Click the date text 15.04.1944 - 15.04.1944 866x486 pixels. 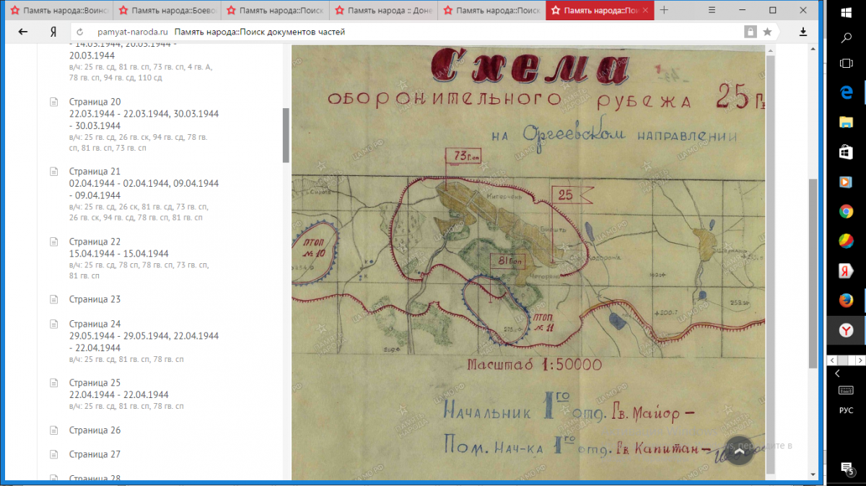tap(119, 254)
